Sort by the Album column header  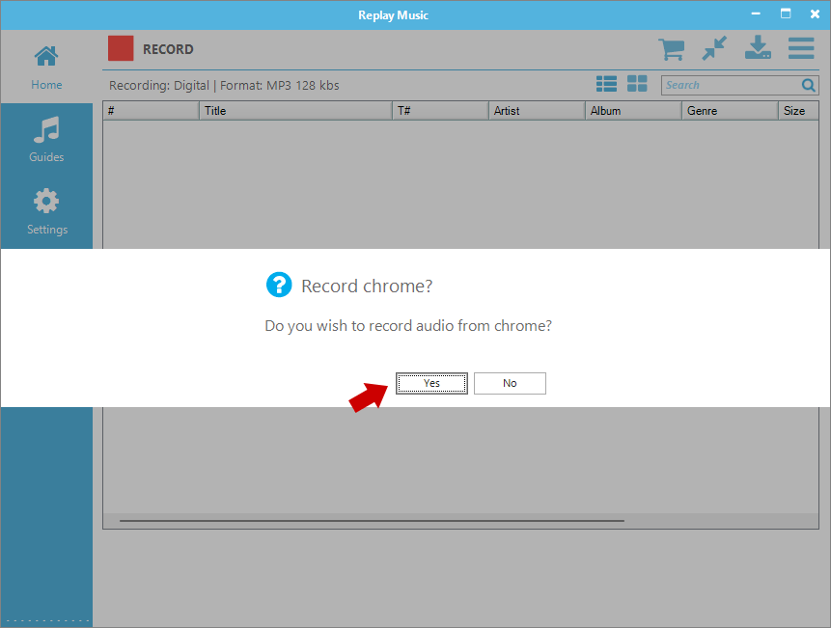(x=633, y=111)
